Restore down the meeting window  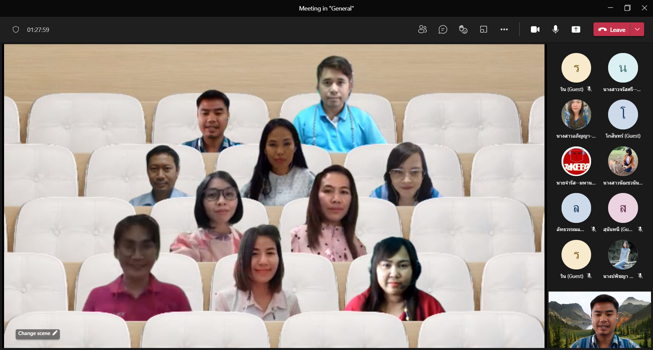point(627,8)
